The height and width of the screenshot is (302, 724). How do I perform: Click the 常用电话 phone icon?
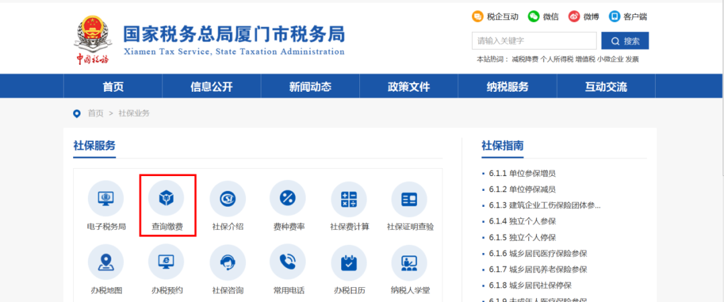pyautogui.click(x=288, y=262)
